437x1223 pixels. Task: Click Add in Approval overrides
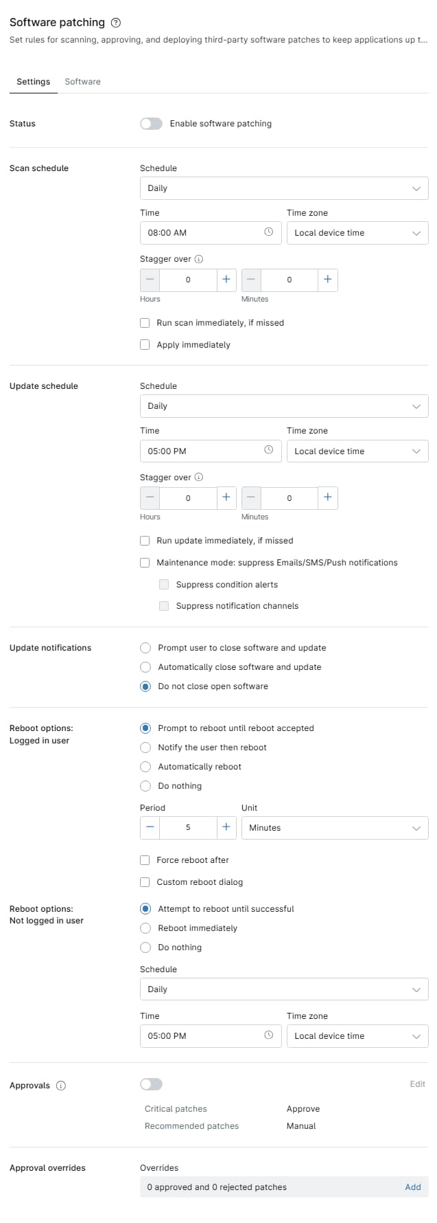413,1187
